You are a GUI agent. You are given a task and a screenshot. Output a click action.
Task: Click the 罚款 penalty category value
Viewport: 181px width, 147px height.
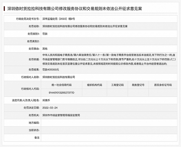(x=45, y=34)
